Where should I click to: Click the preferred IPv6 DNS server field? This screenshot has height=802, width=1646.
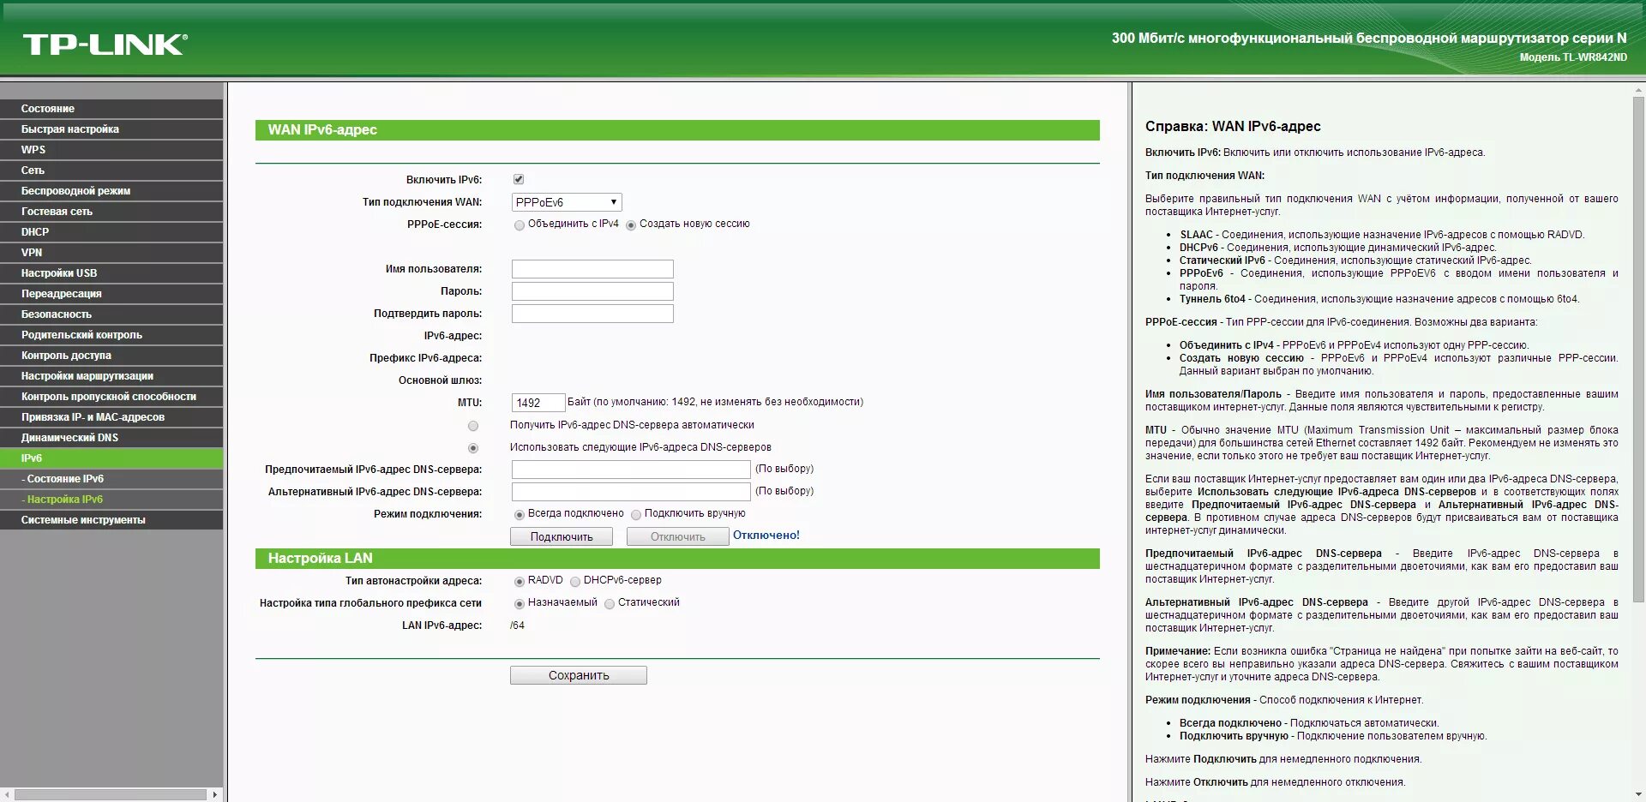(x=631, y=470)
